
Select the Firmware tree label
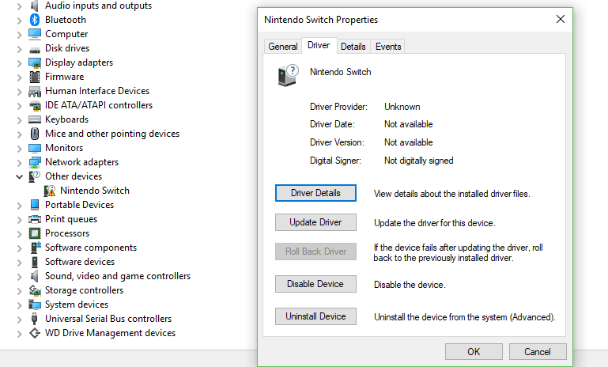pyautogui.click(x=64, y=77)
